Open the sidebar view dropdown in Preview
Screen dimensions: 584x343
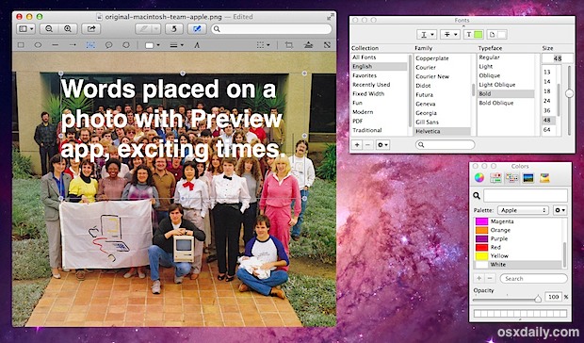click(26, 28)
